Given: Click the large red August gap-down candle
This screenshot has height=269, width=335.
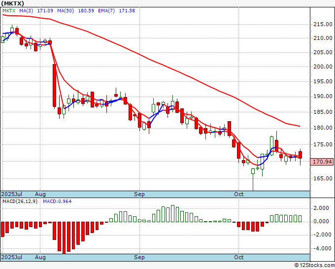Looking at the screenshot, I should [55, 85].
